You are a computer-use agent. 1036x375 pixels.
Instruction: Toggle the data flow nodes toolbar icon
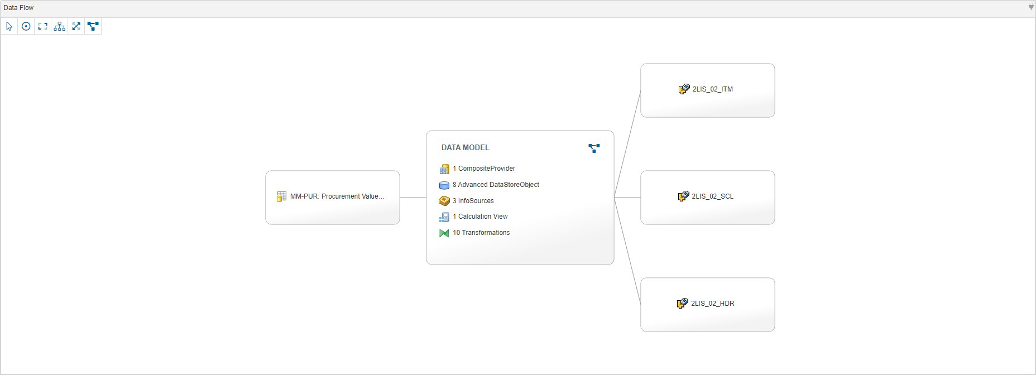[x=93, y=26]
